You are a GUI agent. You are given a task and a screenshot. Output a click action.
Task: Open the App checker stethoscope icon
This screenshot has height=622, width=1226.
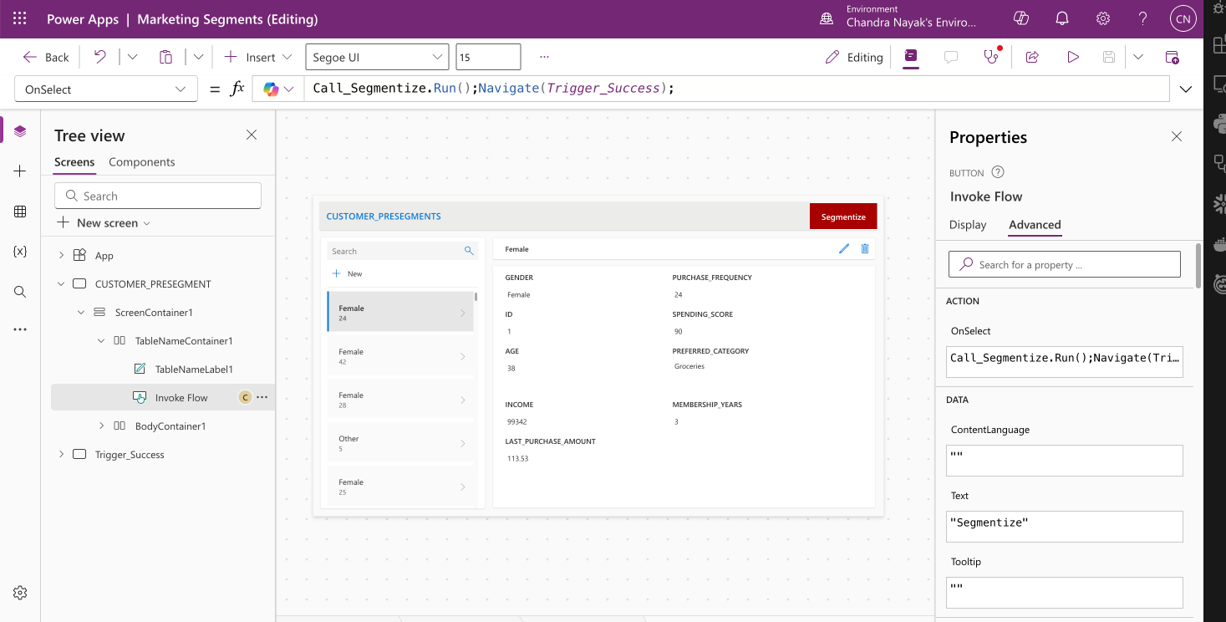pyautogui.click(x=991, y=57)
